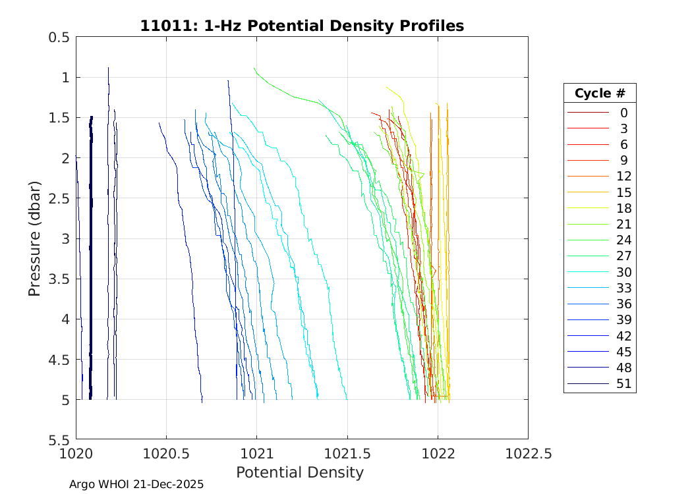Click the y-axis tick label '5.5'
The width and height of the screenshot is (692, 494).
pyautogui.click(x=59, y=439)
